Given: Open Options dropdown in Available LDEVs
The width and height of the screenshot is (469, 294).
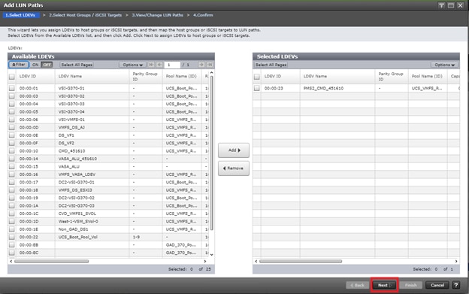Looking at the screenshot, I should [132, 65].
